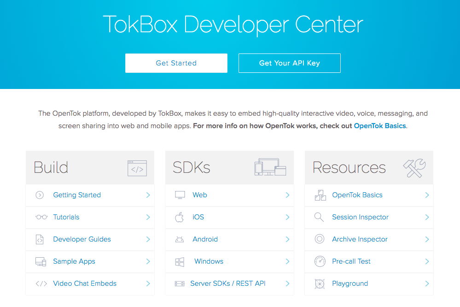
Task: Click the Build section heading
Action: pyautogui.click(x=51, y=167)
